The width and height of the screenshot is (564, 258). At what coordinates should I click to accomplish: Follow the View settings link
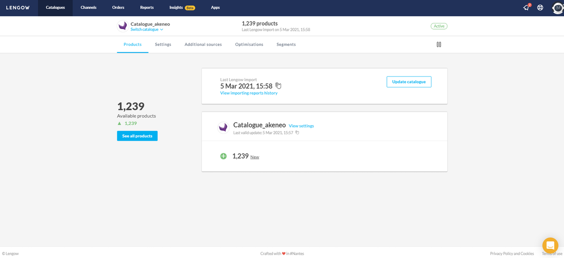pyautogui.click(x=301, y=126)
